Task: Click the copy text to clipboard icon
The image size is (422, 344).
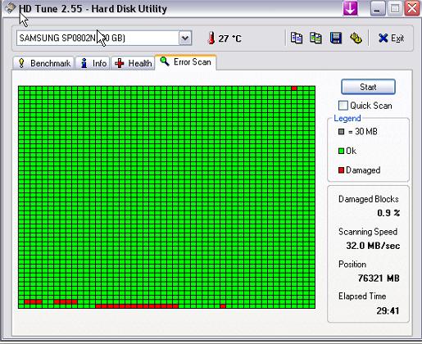Action: click(297, 38)
